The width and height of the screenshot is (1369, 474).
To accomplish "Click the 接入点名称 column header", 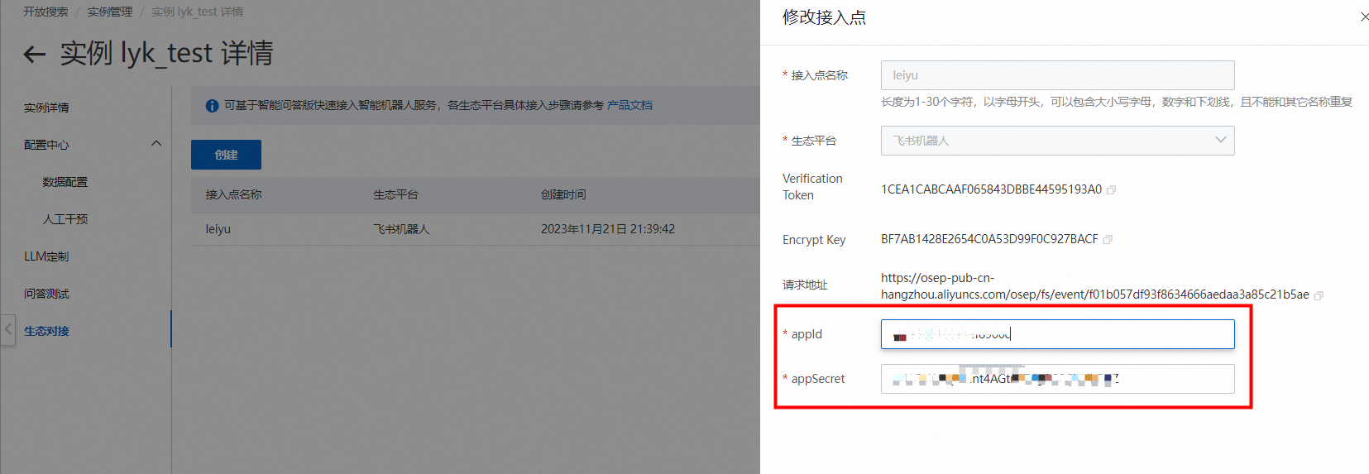I will click(x=233, y=194).
